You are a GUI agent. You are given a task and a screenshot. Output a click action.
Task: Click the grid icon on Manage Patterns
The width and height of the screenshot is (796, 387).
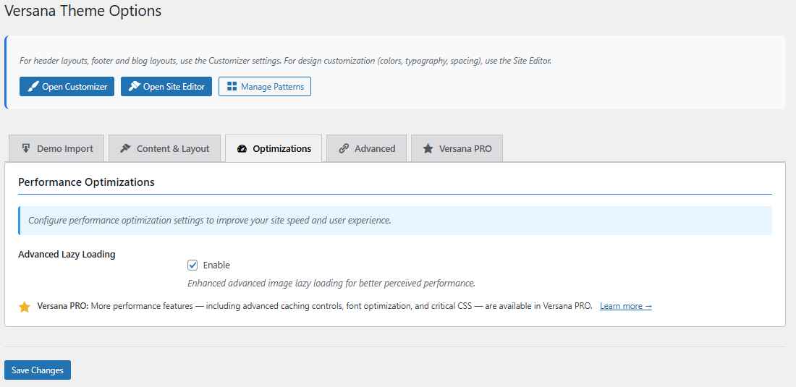(x=232, y=87)
